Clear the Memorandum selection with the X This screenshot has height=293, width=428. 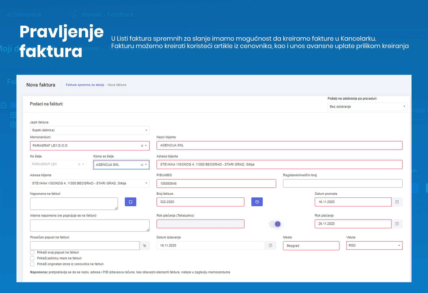(142, 146)
